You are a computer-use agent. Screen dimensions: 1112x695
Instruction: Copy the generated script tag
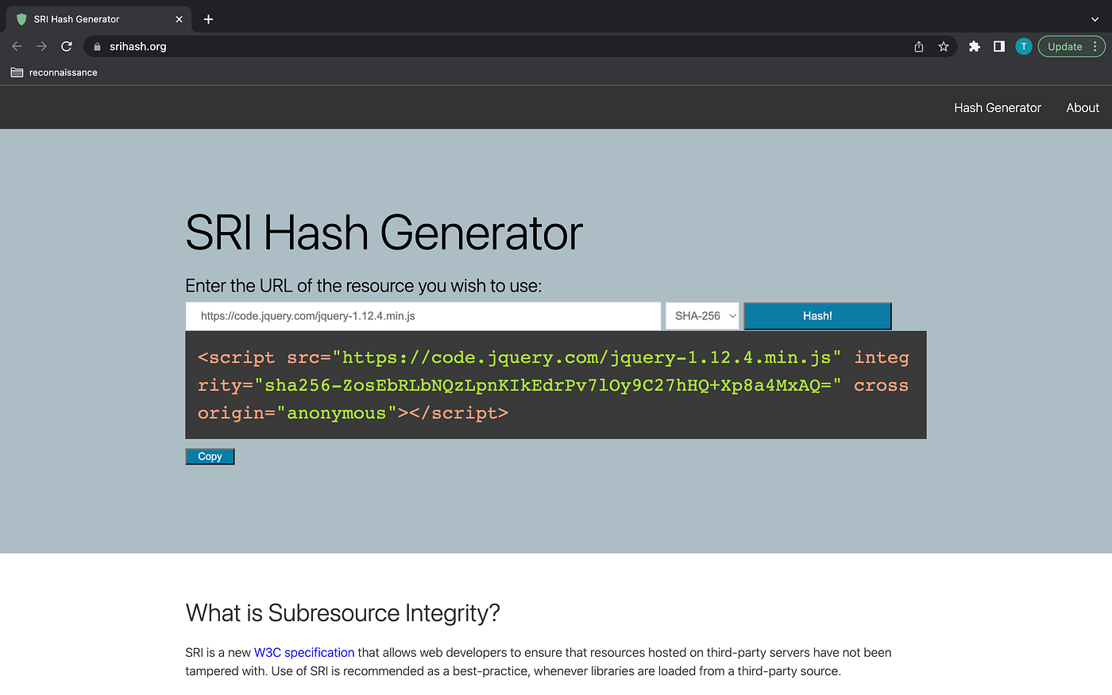[210, 457]
